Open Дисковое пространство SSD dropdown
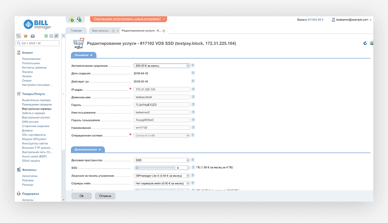The image size is (388, 223). [162, 160]
